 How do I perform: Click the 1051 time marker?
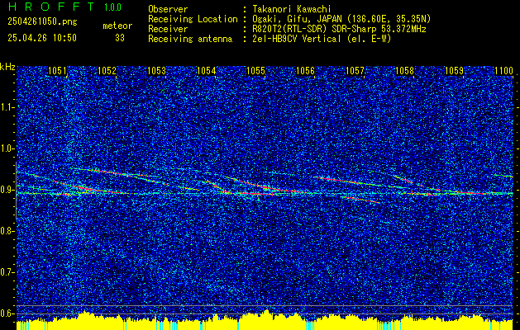click(x=57, y=71)
